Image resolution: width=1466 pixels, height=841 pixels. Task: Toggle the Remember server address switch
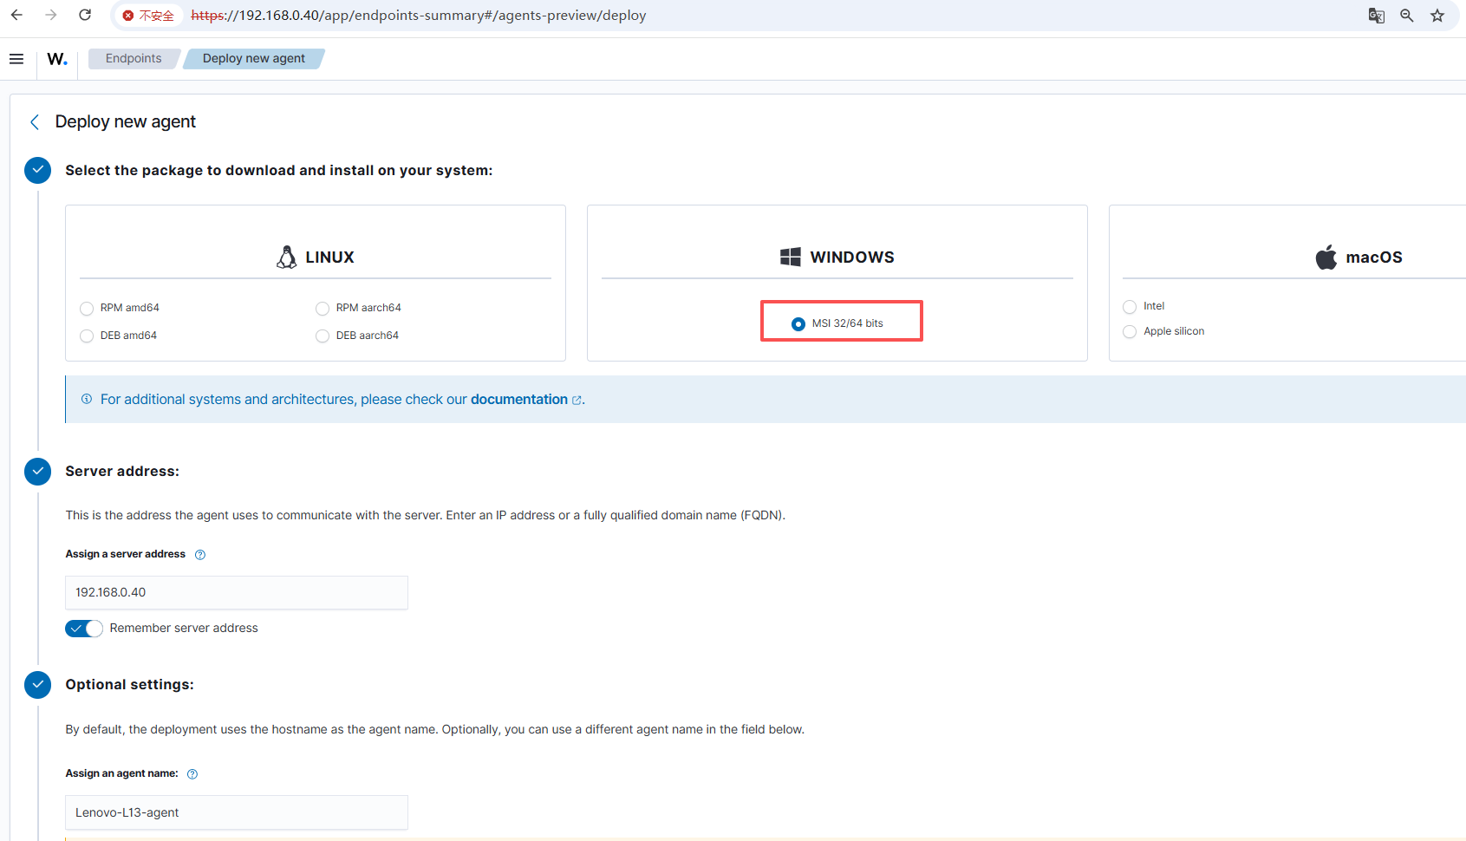(84, 629)
